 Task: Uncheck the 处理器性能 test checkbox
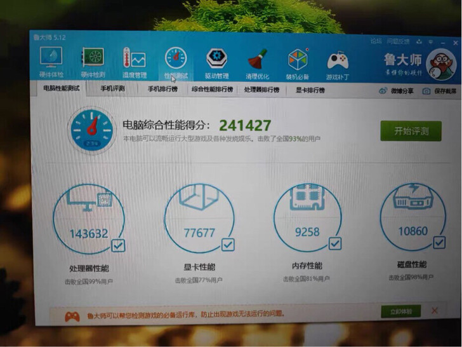tap(119, 245)
